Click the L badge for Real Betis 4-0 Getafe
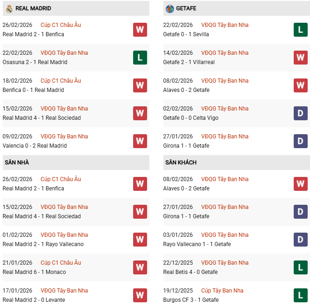This screenshot has width=310, height=306. 300,267
